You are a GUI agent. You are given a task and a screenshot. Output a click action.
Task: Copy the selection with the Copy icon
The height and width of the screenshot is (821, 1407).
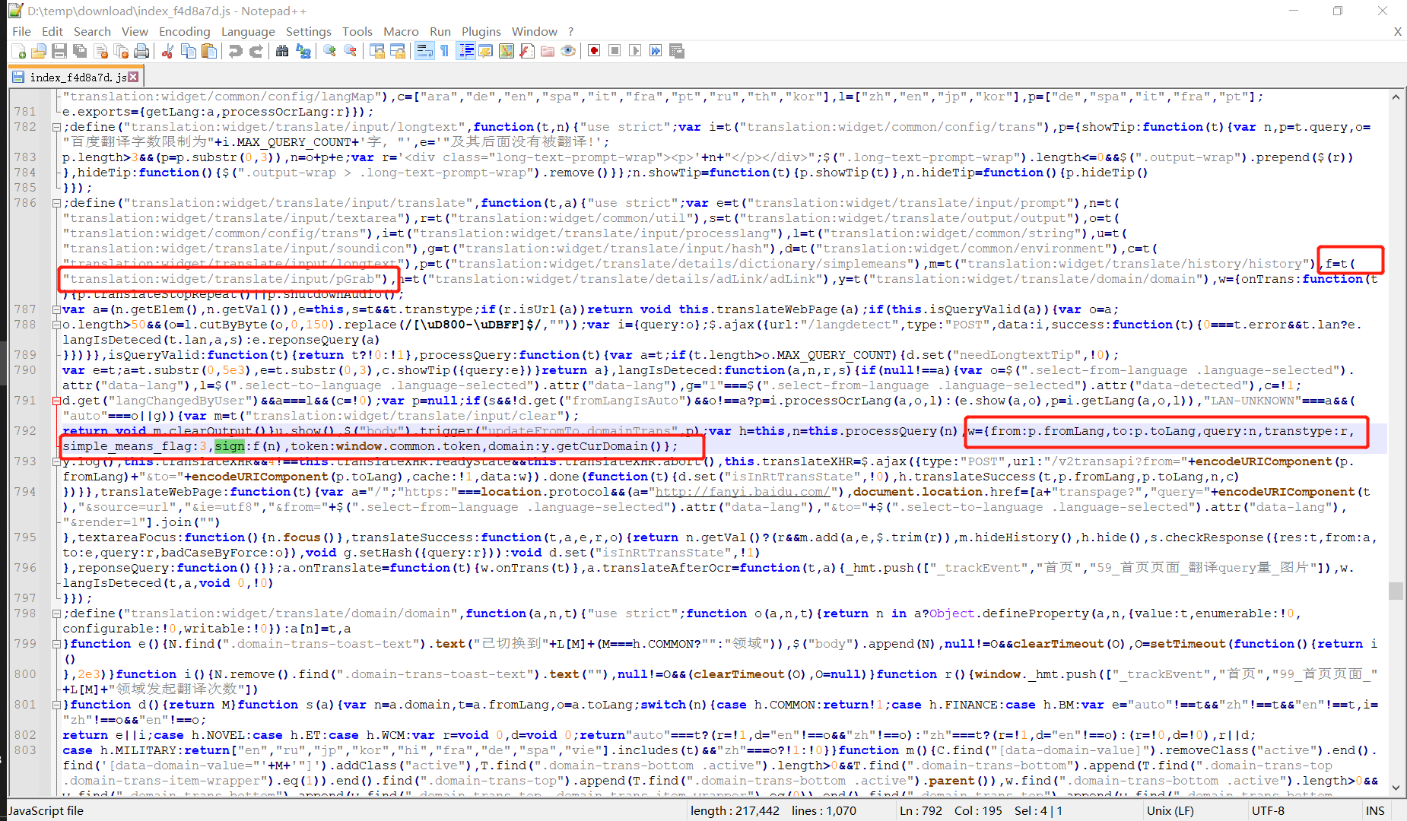tap(189, 51)
